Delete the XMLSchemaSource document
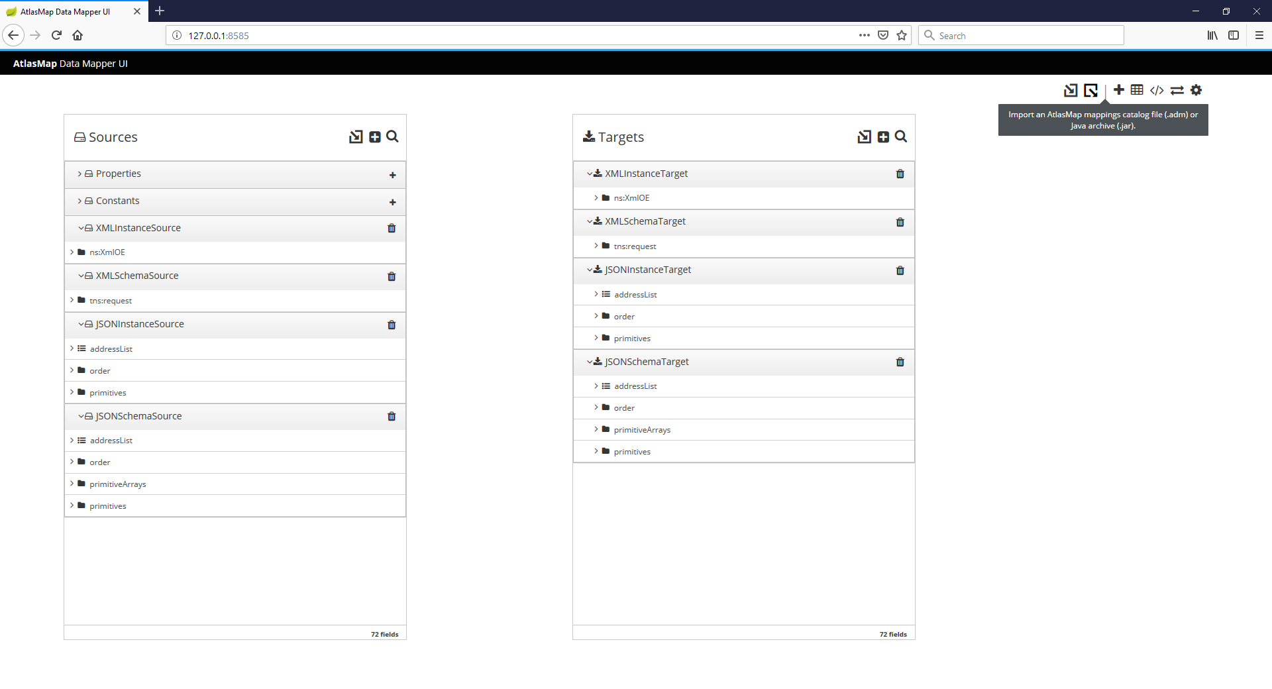 (x=392, y=276)
